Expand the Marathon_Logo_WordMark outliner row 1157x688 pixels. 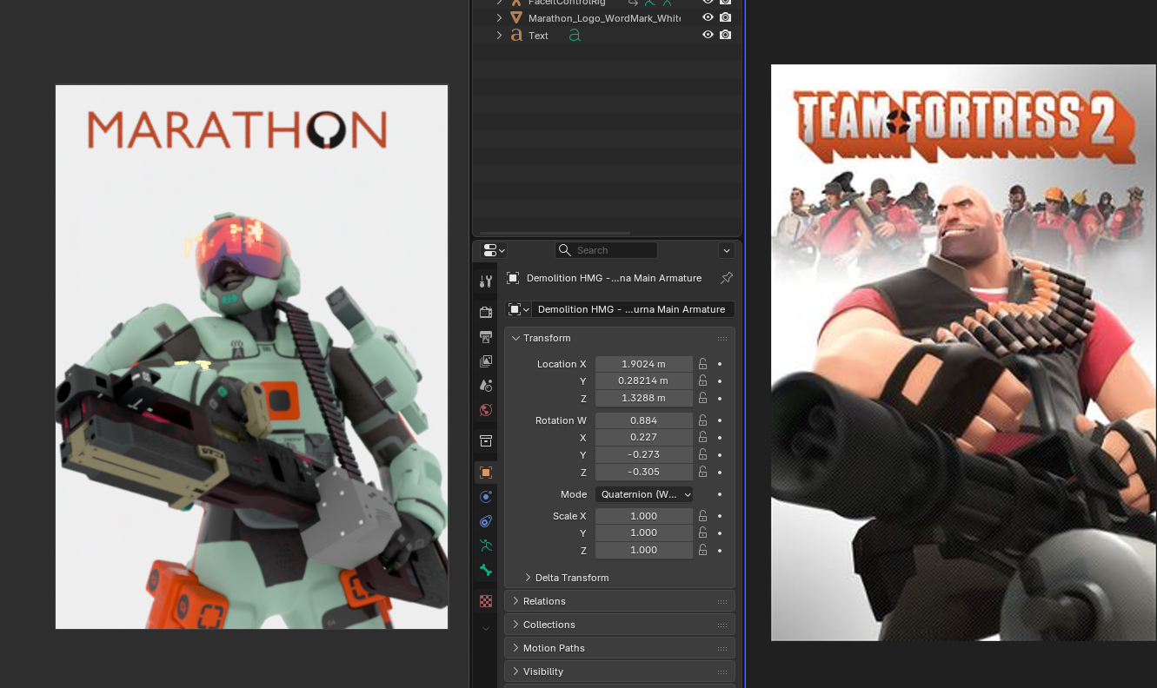pyautogui.click(x=499, y=17)
